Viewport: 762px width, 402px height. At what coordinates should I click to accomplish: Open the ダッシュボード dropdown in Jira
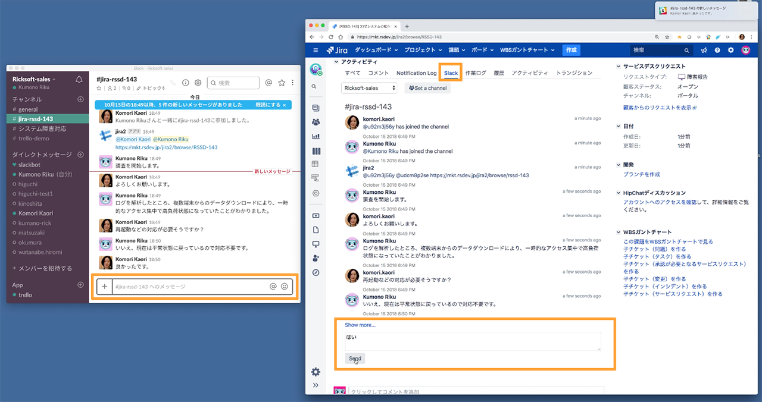pyautogui.click(x=376, y=51)
